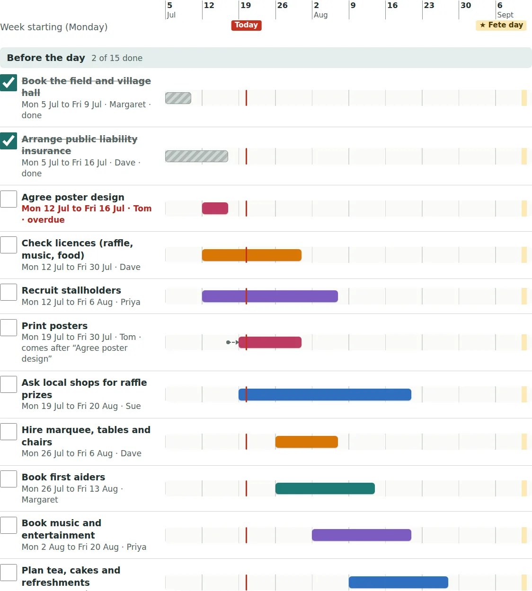Tick Plan tea, cakes and refreshments checkbox

pos(9,573)
